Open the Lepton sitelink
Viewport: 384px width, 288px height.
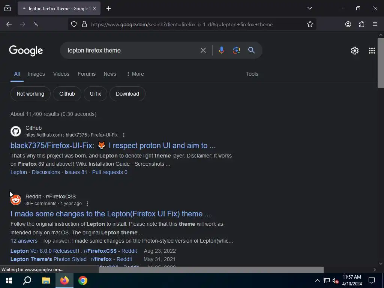(19, 172)
